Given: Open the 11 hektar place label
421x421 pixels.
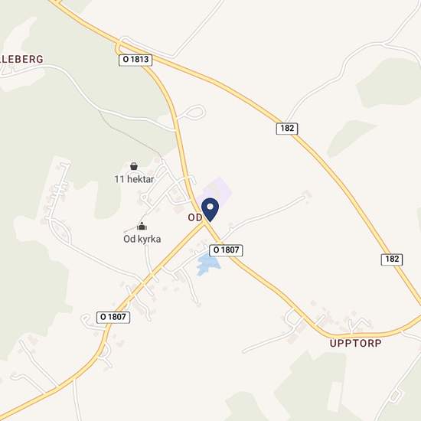Looking at the screenshot, I should [x=134, y=179].
